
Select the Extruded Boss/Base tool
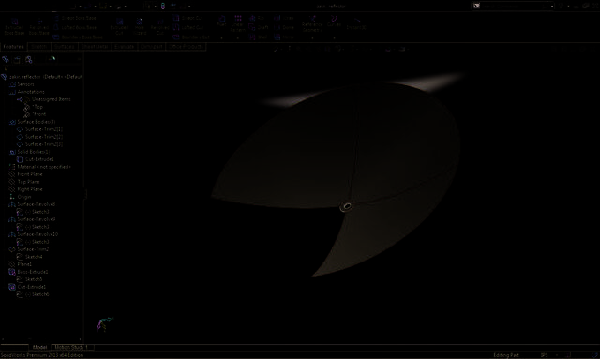coord(15,27)
